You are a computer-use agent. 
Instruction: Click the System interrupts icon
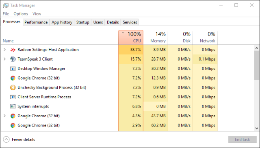click(x=13, y=106)
